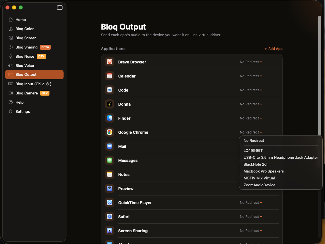The width and height of the screenshot is (325, 244).
Task: Open Brave Browser redirect dropdown
Action: (x=251, y=62)
